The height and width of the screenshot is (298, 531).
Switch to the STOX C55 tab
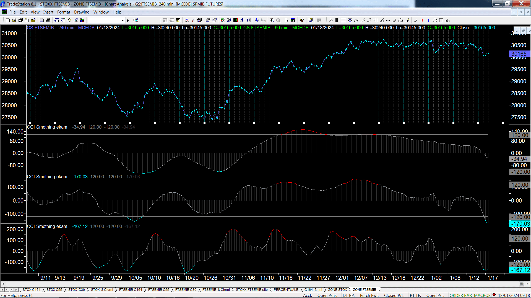point(54,290)
